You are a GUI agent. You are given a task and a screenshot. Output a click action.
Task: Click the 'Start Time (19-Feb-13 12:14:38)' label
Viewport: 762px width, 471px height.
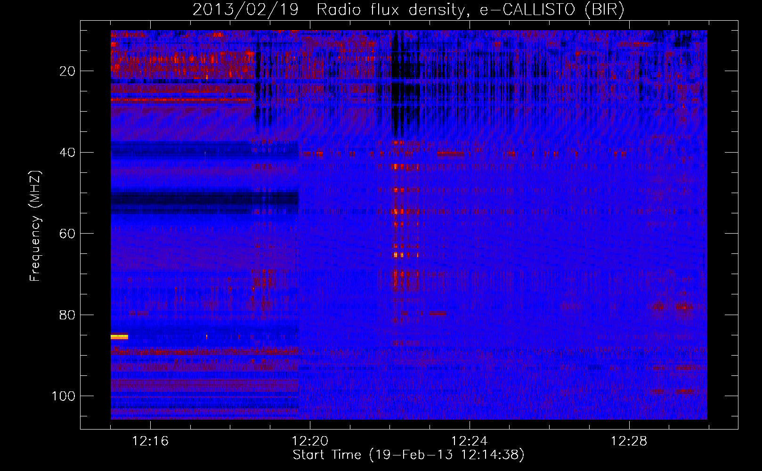point(408,455)
